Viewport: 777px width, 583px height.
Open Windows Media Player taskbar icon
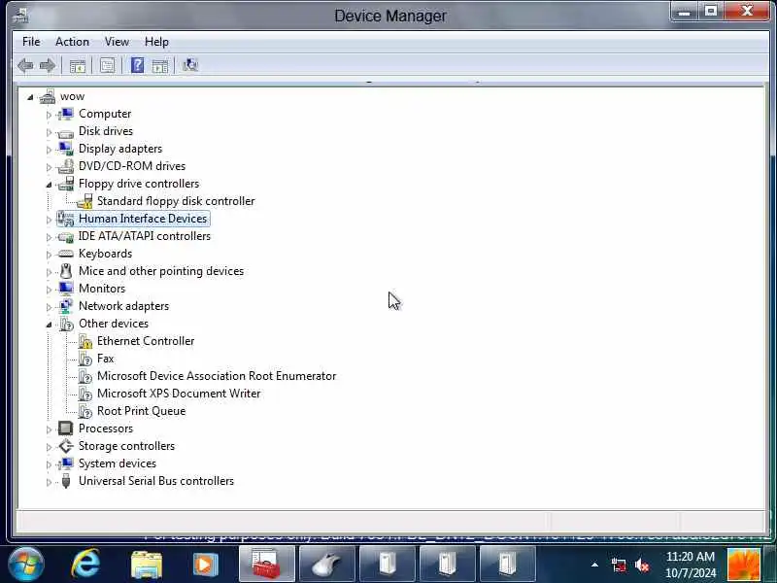[x=205, y=565]
